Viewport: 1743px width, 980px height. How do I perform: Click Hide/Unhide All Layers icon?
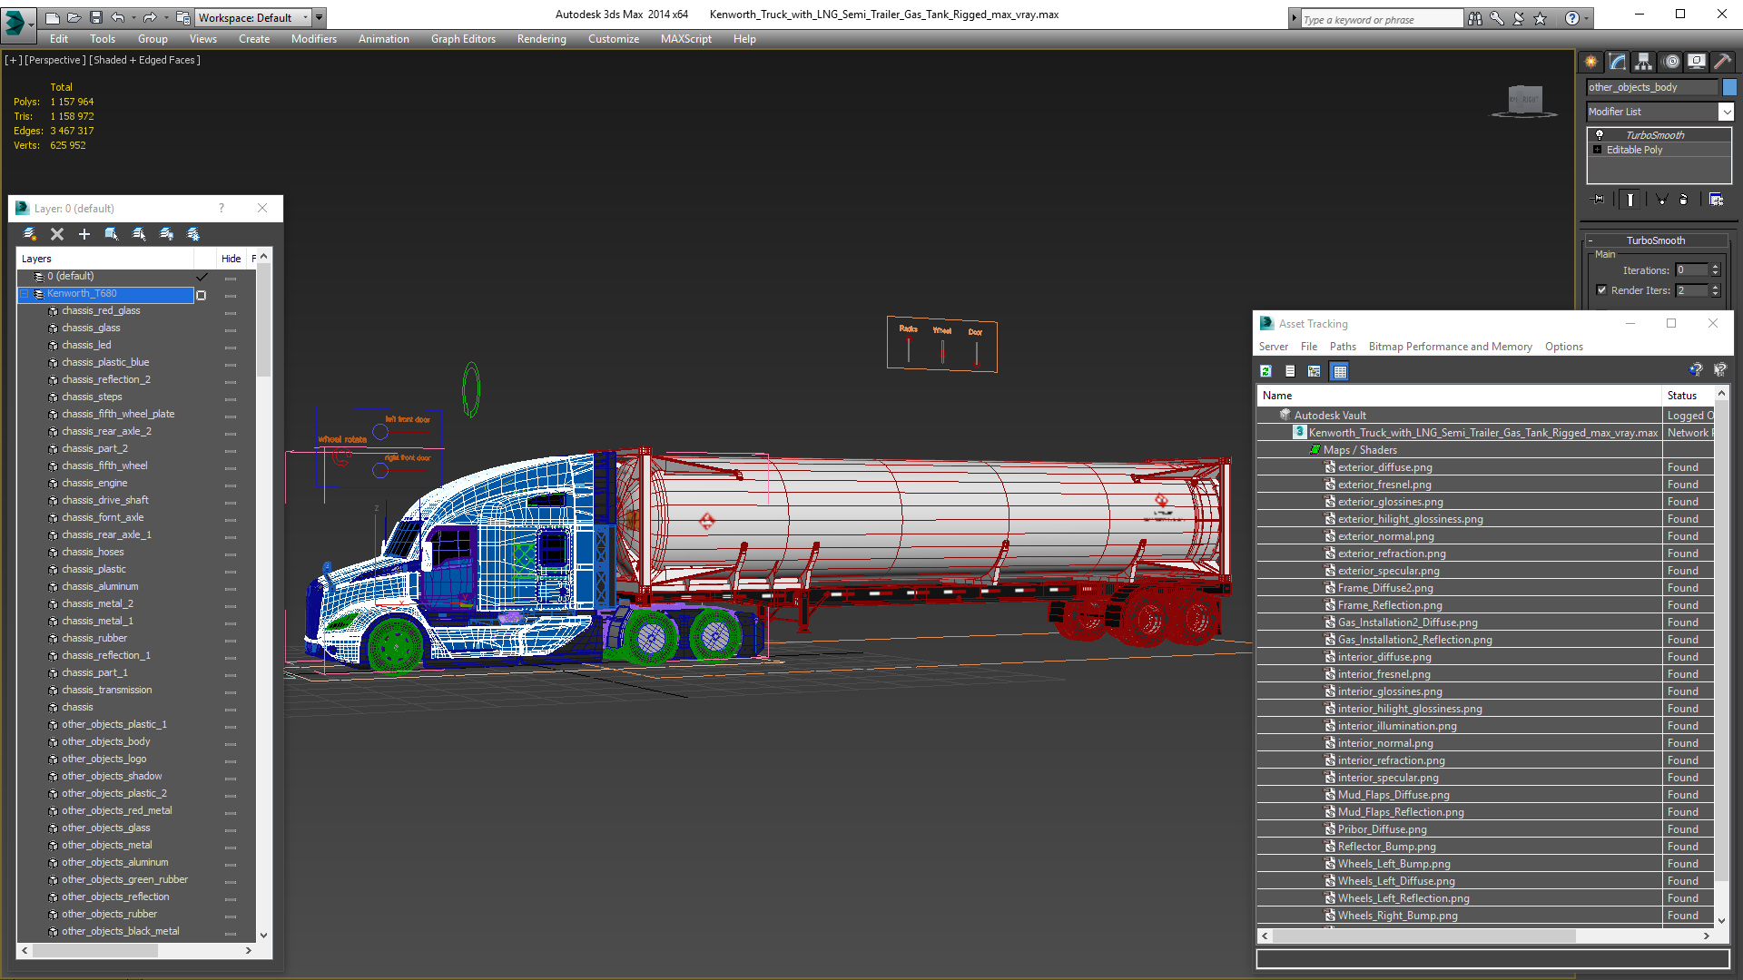[166, 234]
